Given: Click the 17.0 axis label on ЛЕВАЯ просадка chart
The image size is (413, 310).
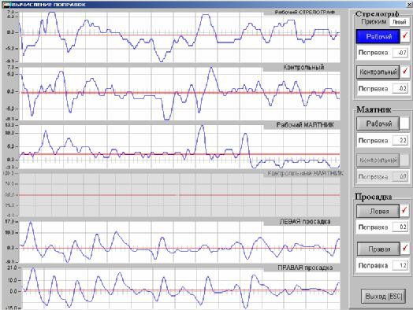Looking at the screenshot, I should click(x=11, y=222).
